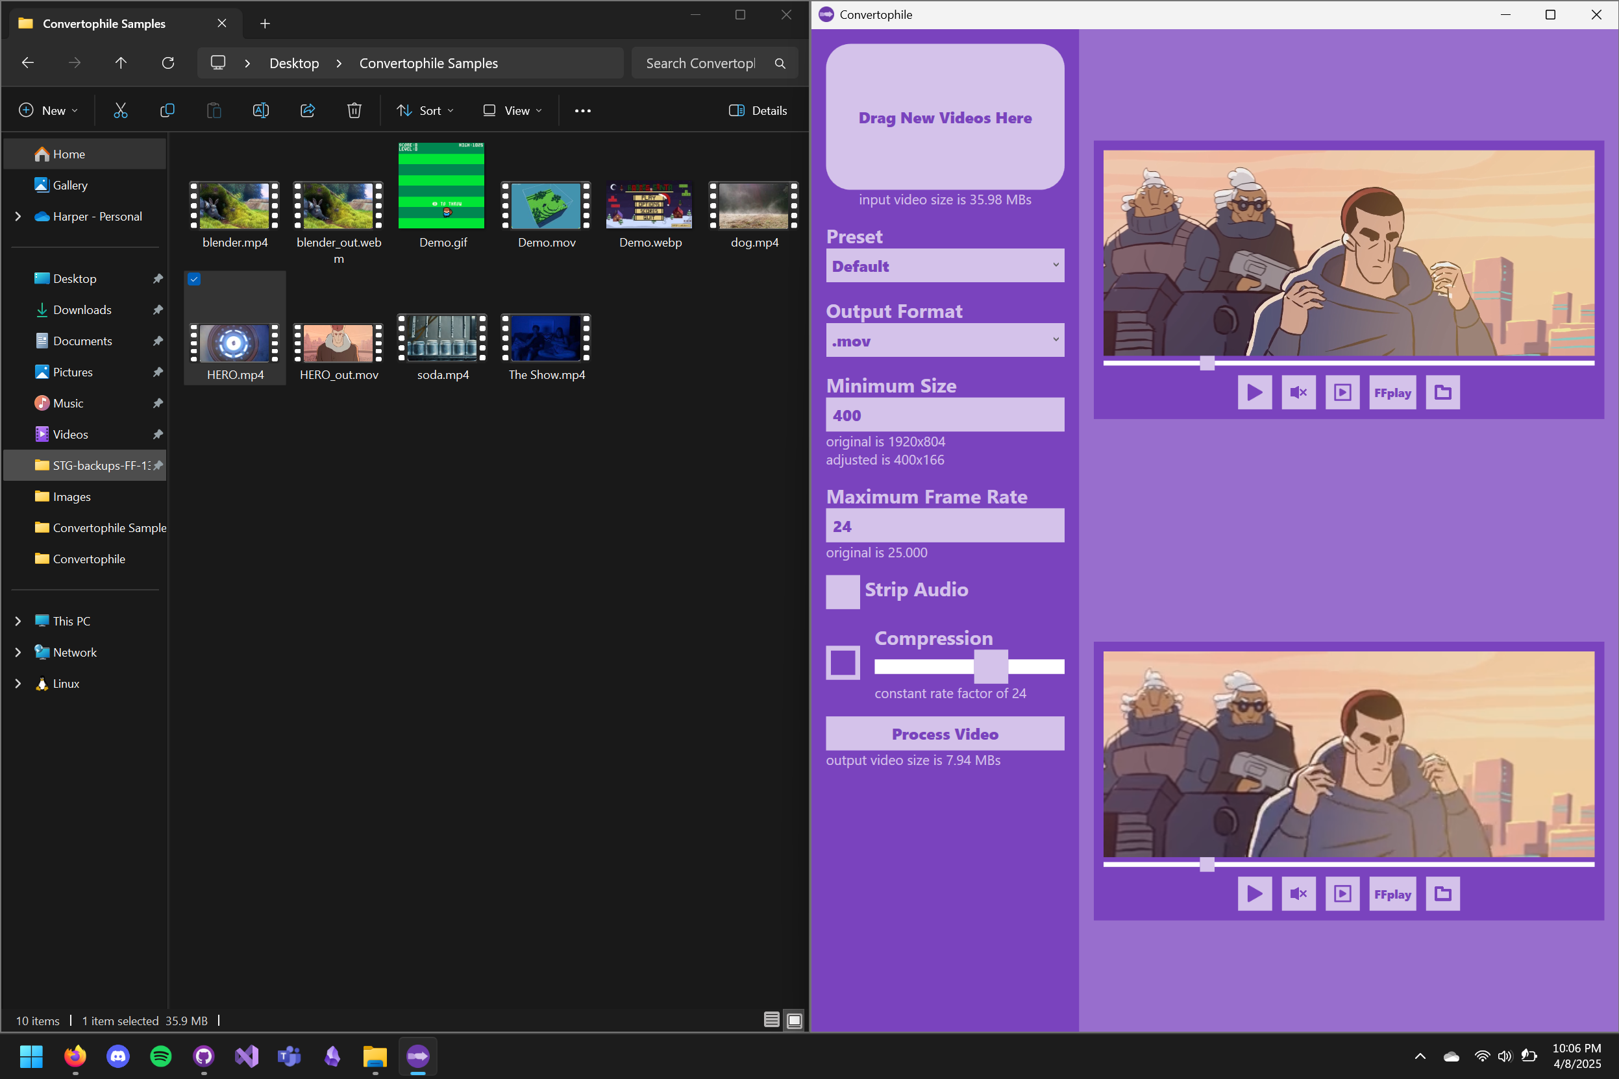The height and width of the screenshot is (1079, 1619).
Task: Open Gallery in Explorer sidebar
Action: pos(84,185)
